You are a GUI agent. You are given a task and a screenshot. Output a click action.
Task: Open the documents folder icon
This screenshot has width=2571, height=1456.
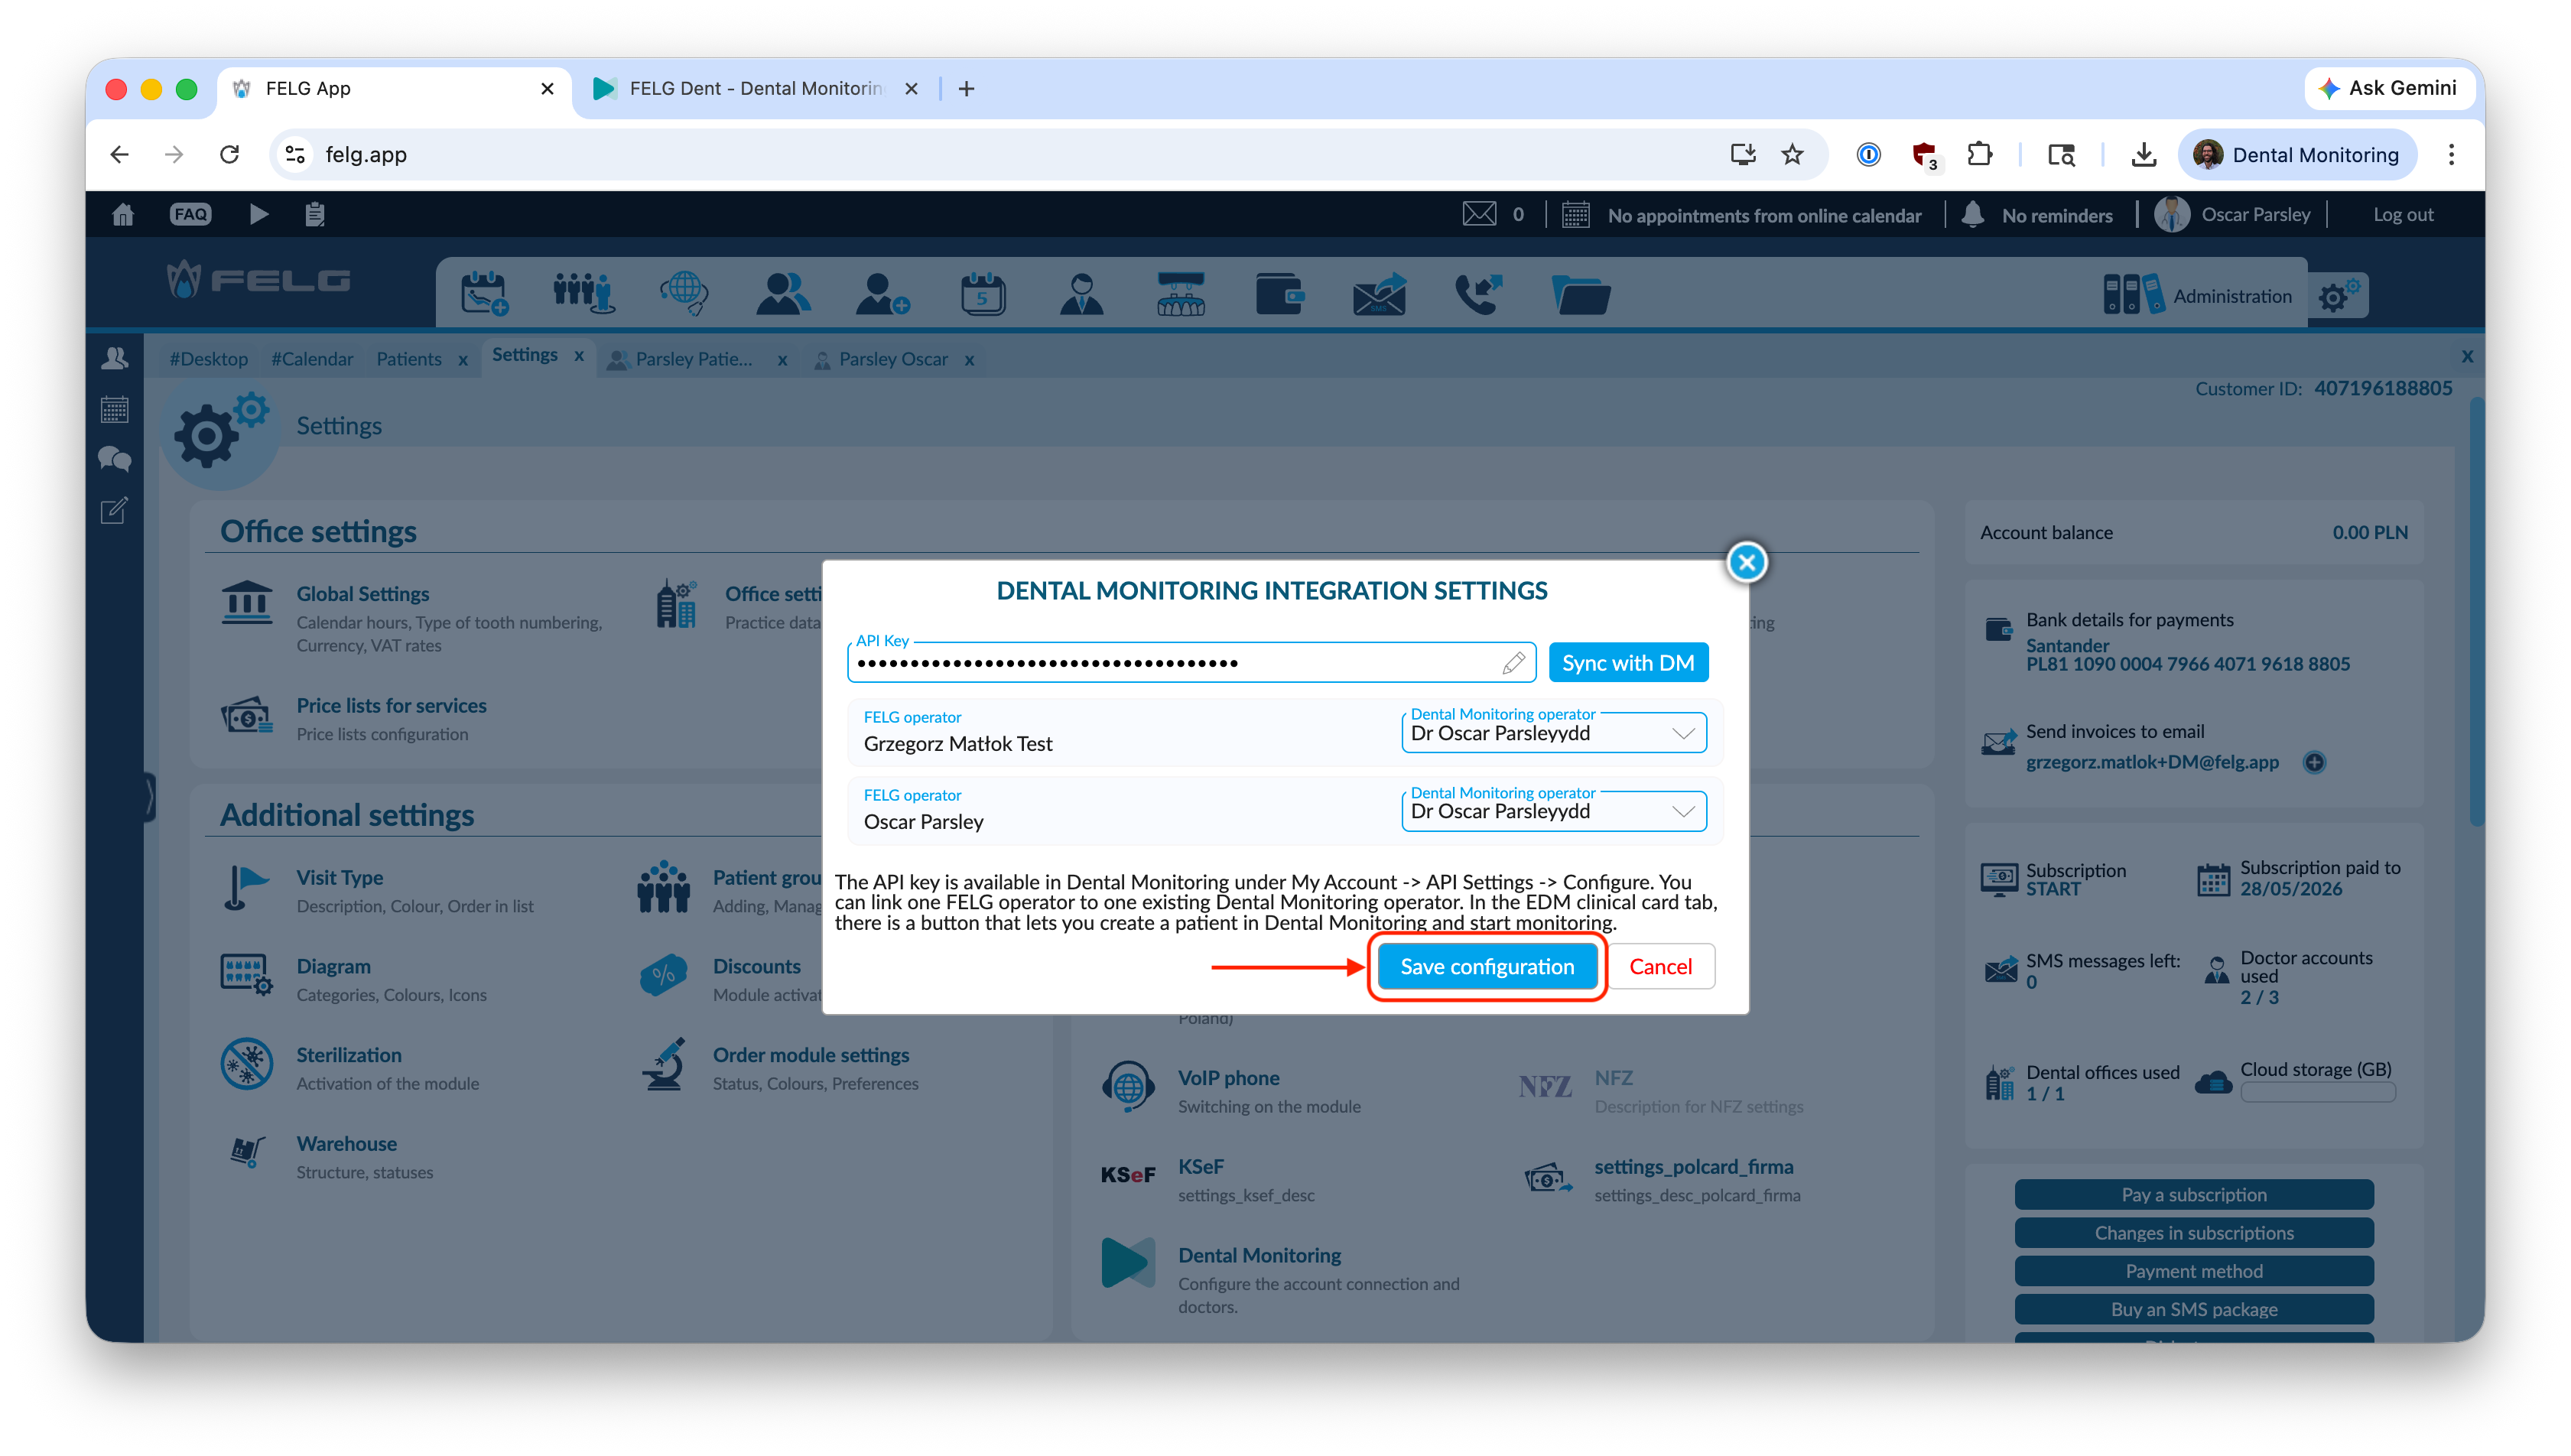coord(1580,294)
